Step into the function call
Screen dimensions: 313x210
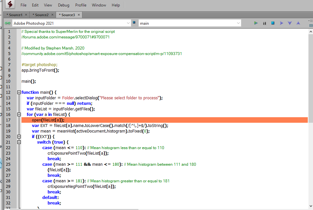click(289, 23)
